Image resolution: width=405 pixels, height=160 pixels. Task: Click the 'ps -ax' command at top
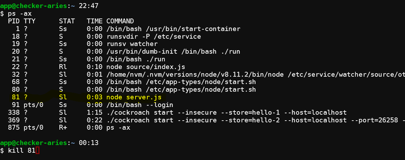[20, 13]
